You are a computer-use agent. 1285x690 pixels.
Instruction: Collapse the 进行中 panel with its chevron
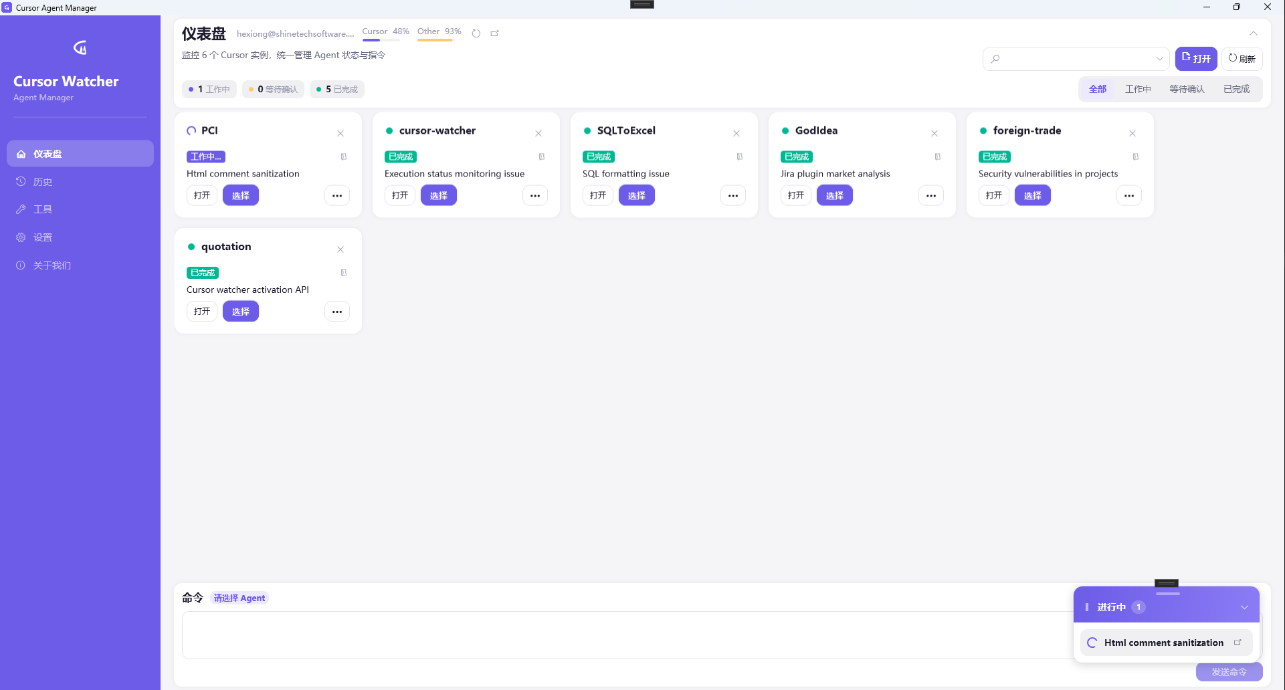[1244, 607]
